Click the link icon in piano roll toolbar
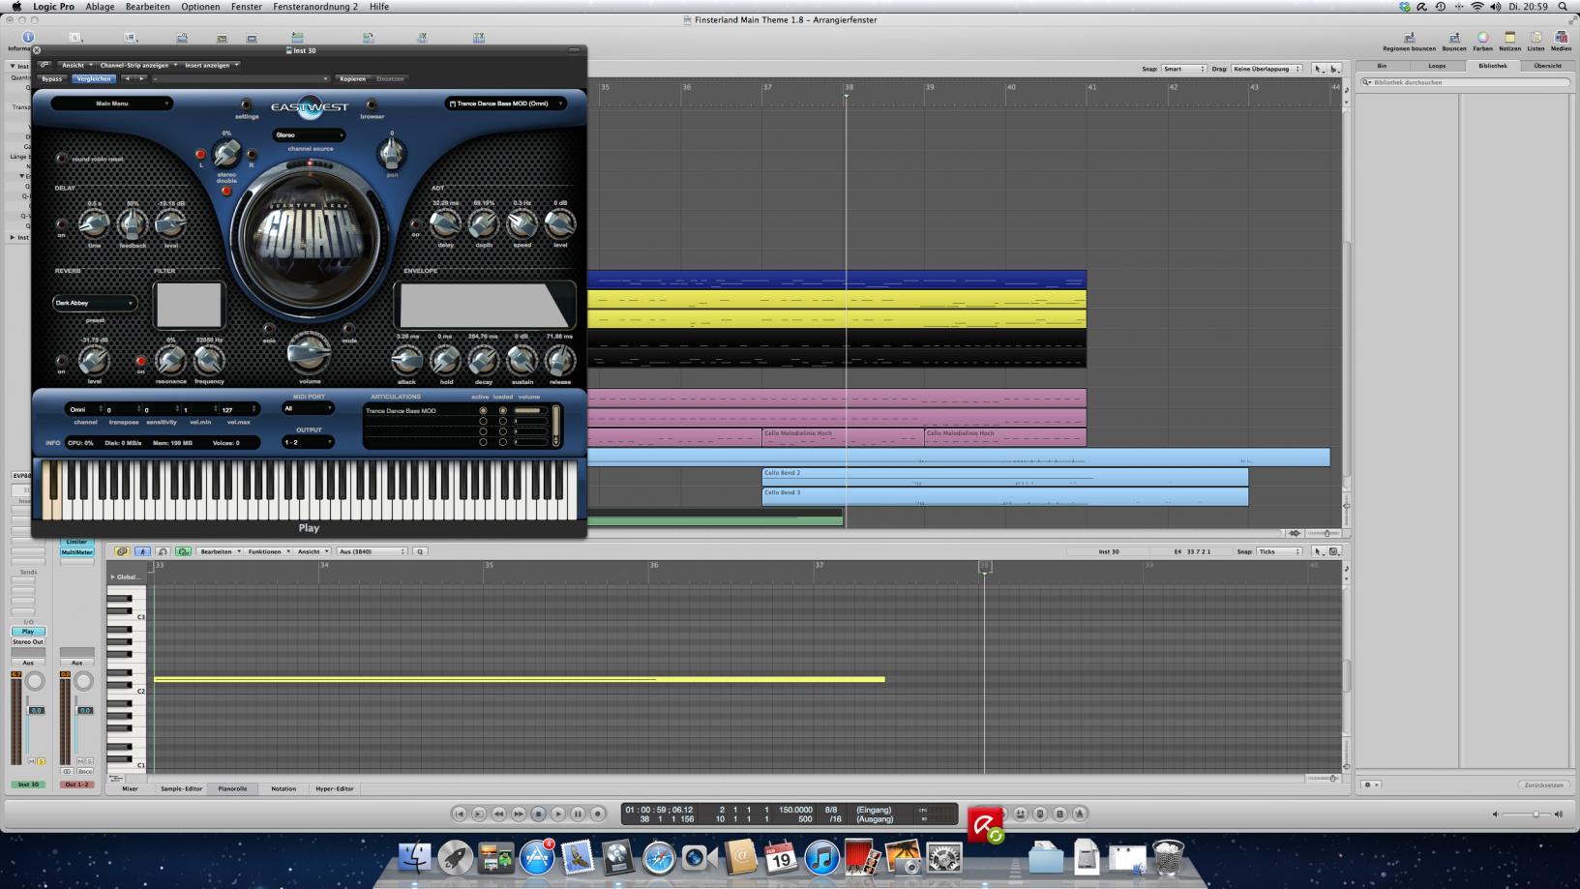 122,551
